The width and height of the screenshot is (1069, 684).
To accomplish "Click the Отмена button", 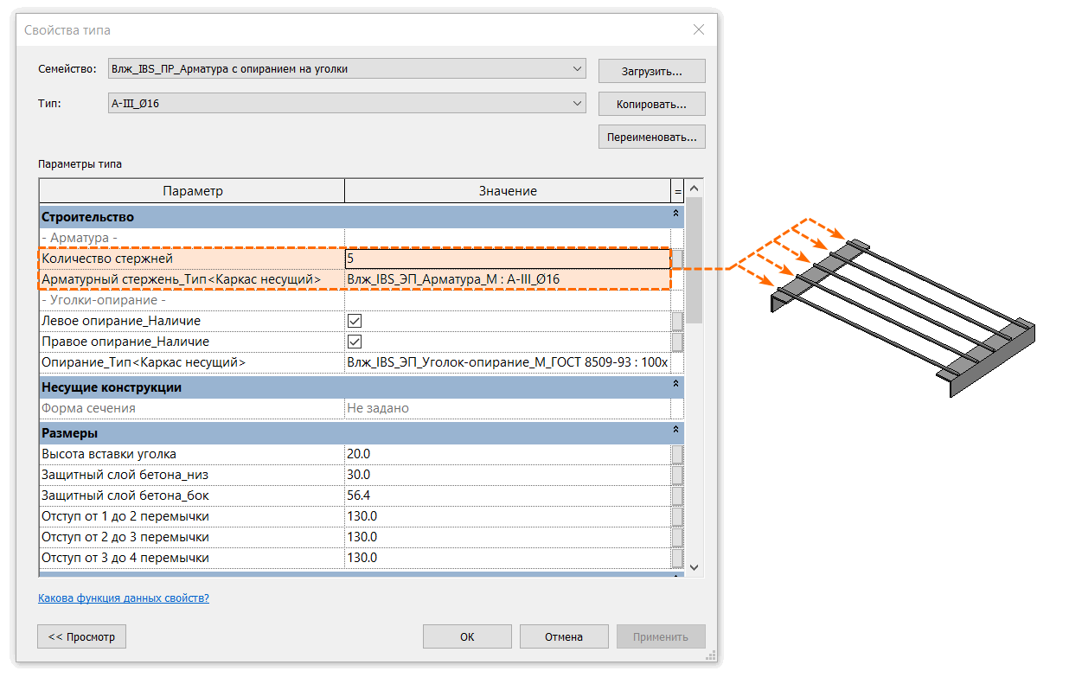I will [x=564, y=636].
